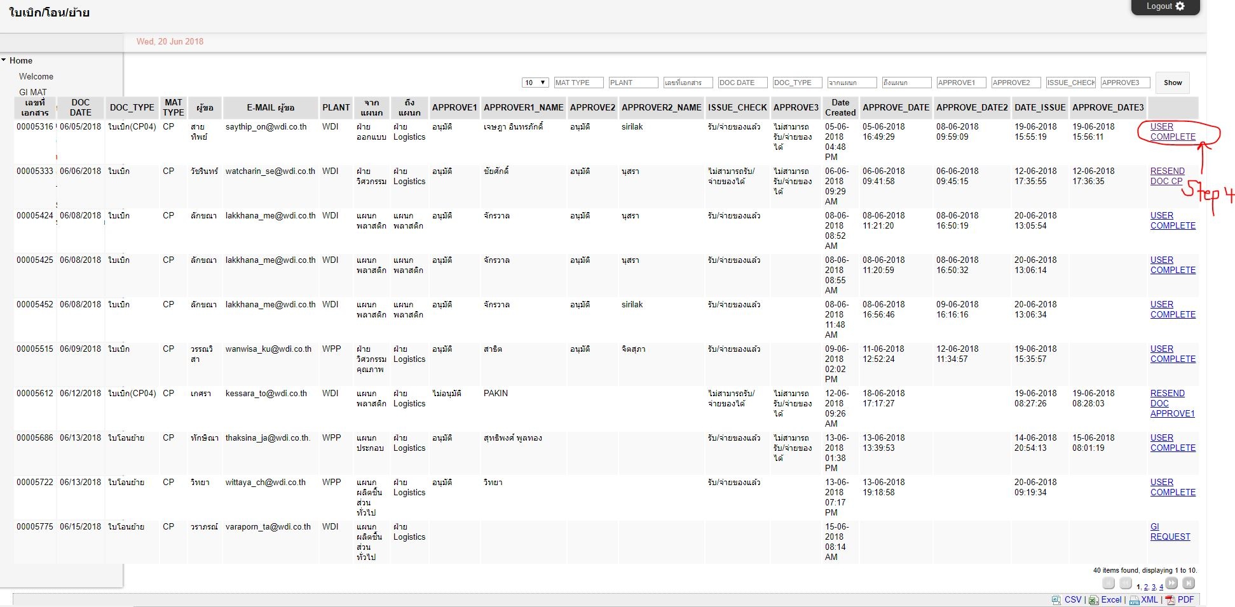Image resolution: width=1235 pixels, height=607 pixels.
Task: Click the CSV export text link
Action: (x=1073, y=600)
